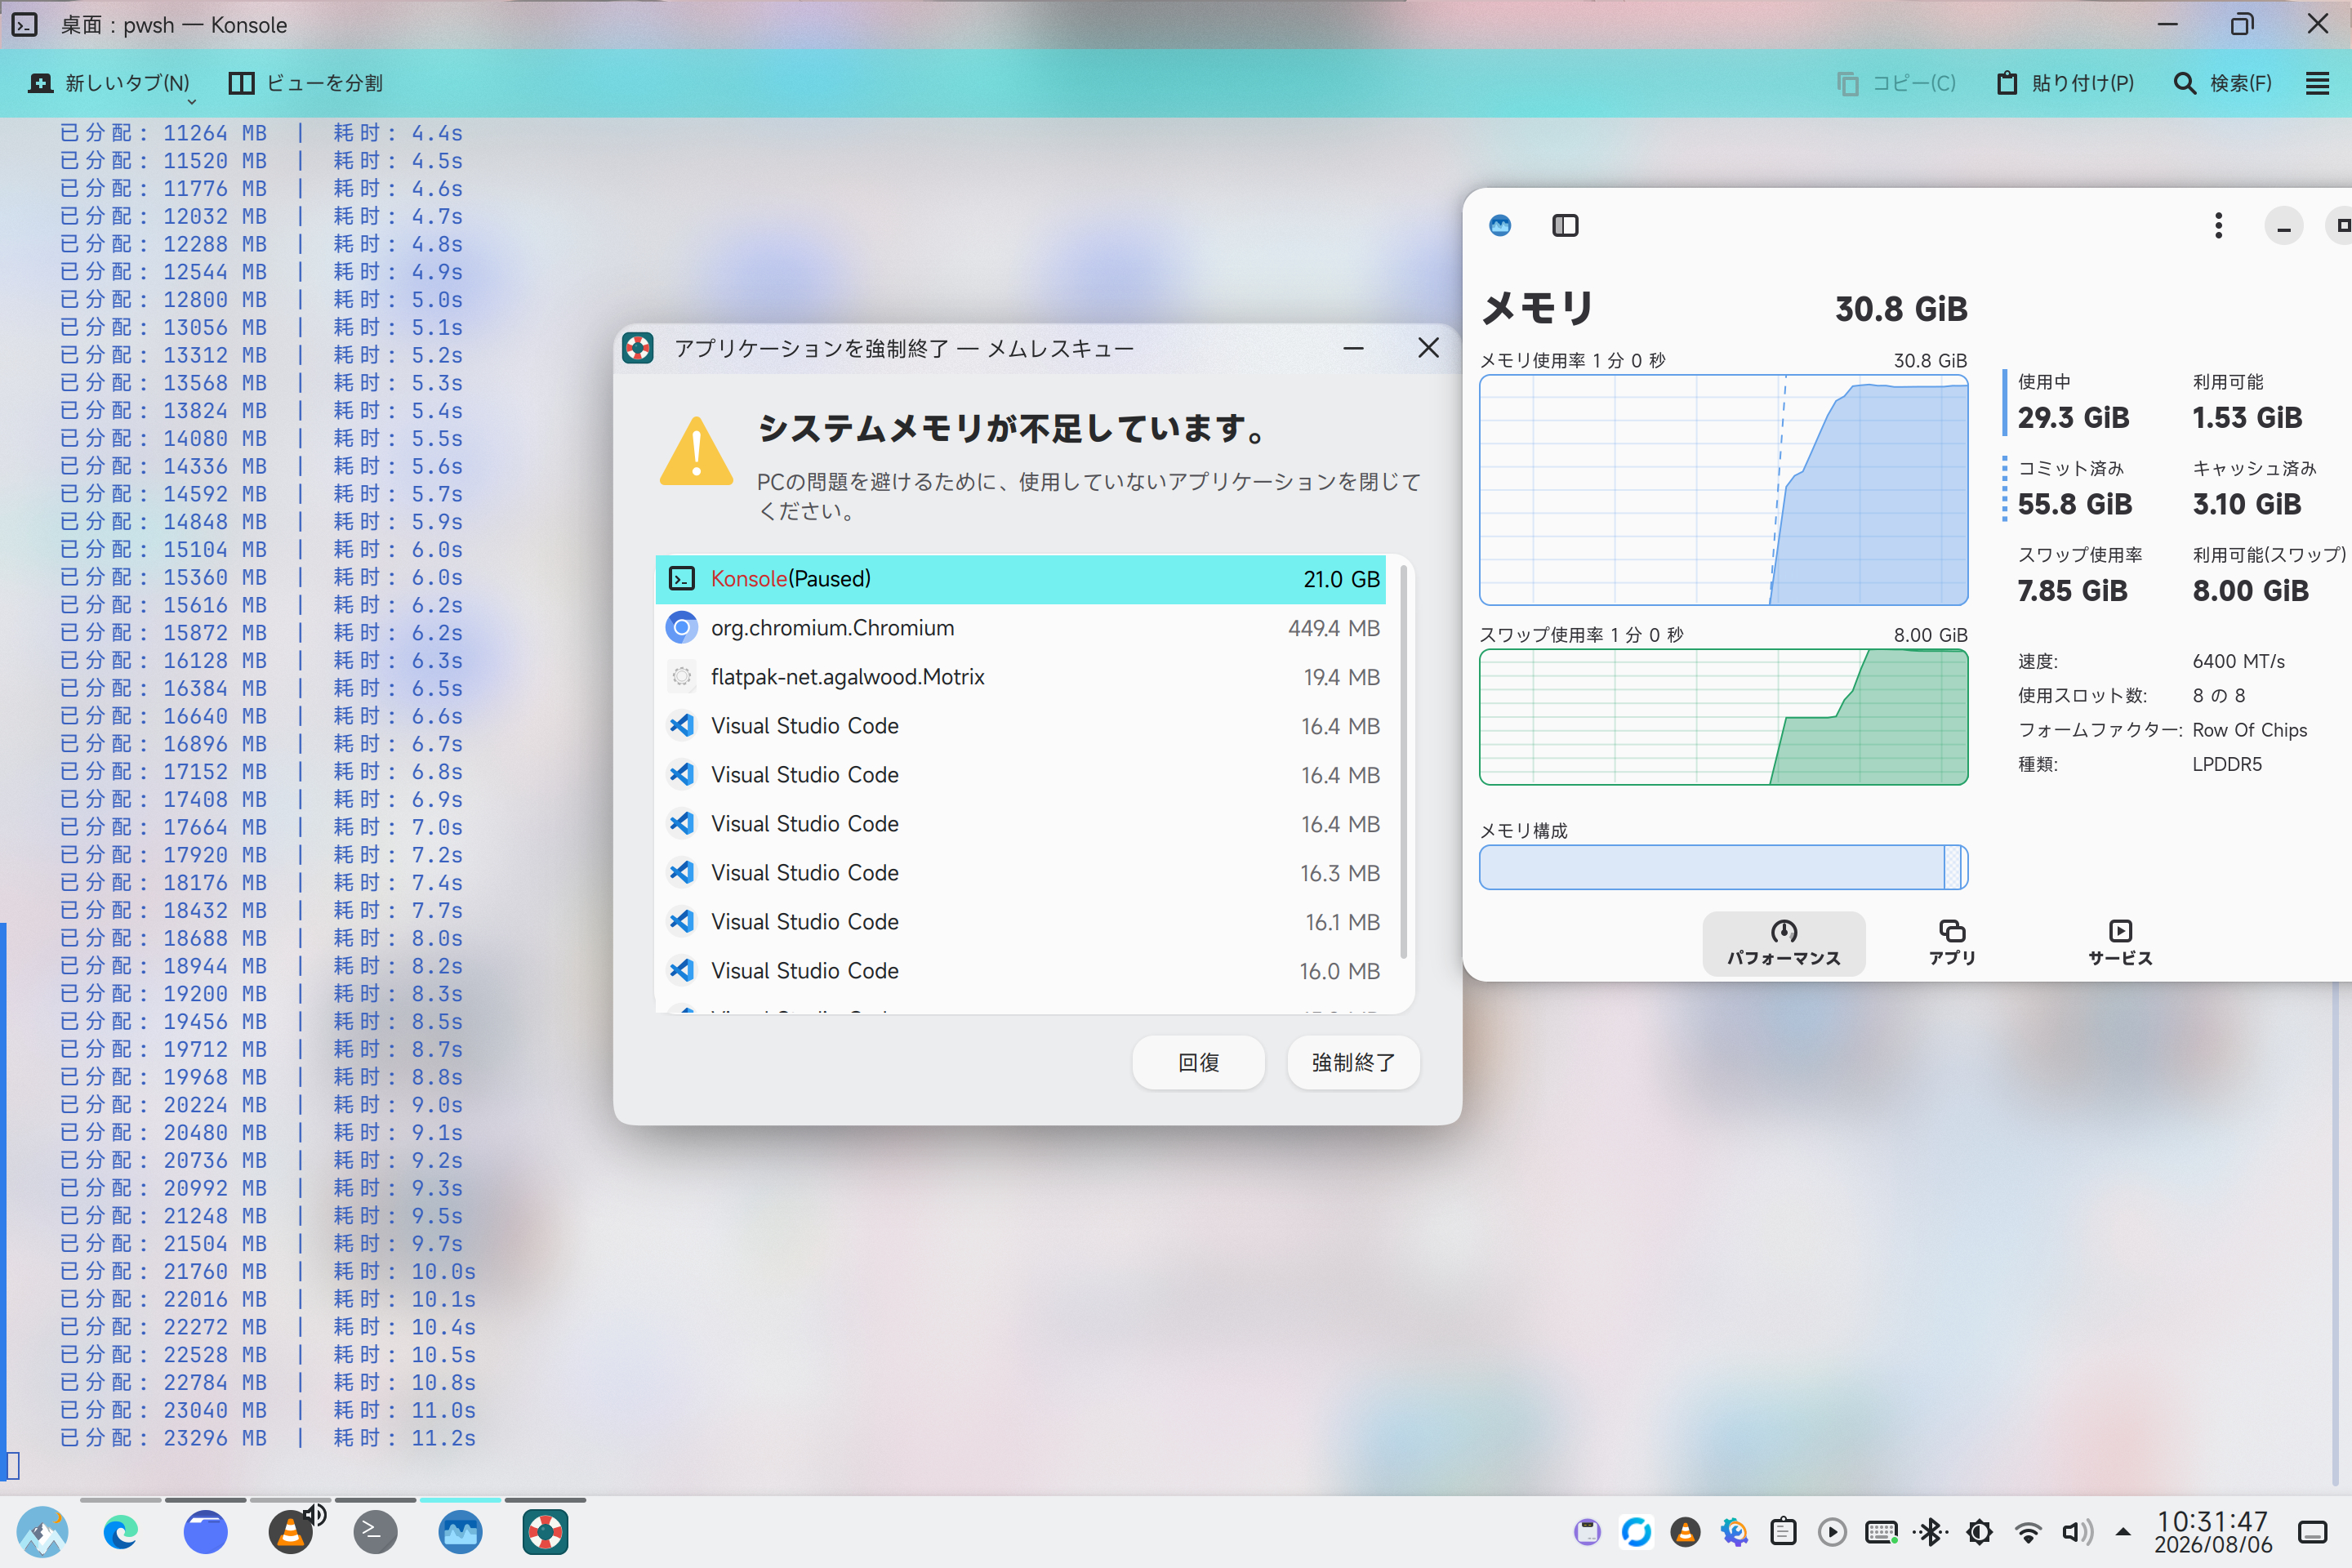Click the system monitor app icon in its header

click(1500, 226)
